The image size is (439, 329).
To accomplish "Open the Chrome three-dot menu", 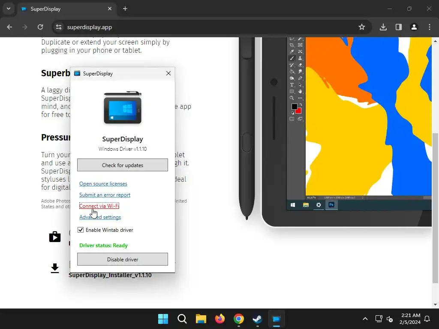I will (430, 27).
